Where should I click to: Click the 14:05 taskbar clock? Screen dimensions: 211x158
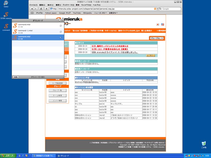pyautogui.click(x=207, y=156)
